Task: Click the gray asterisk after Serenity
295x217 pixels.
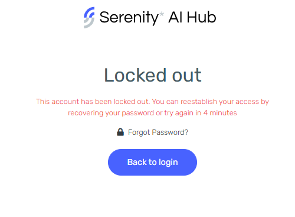Action: (x=162, y=14)
